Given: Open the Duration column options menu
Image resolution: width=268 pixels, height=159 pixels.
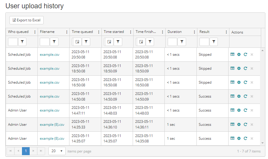Looking at the screenshot, I should pyautogui.click(x=194, y=32).
